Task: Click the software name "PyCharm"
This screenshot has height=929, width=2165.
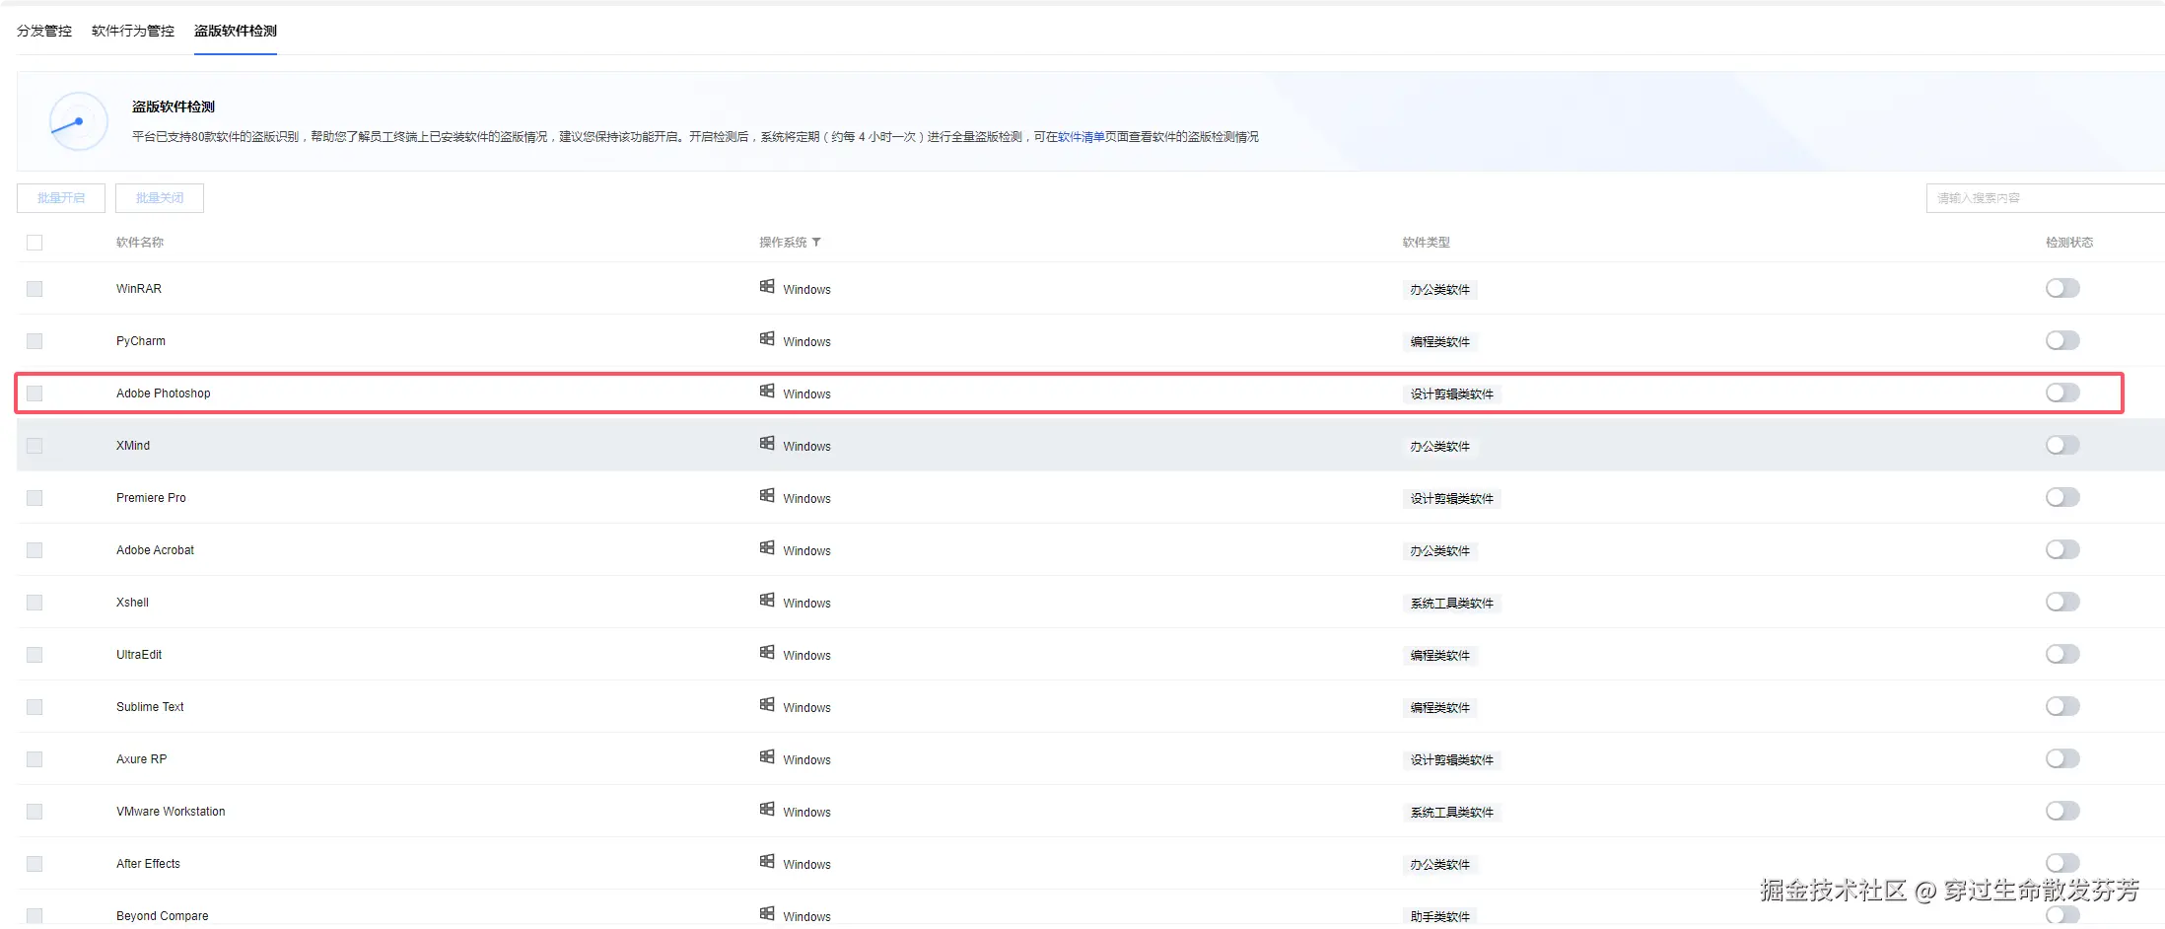Action: (141, 341)
